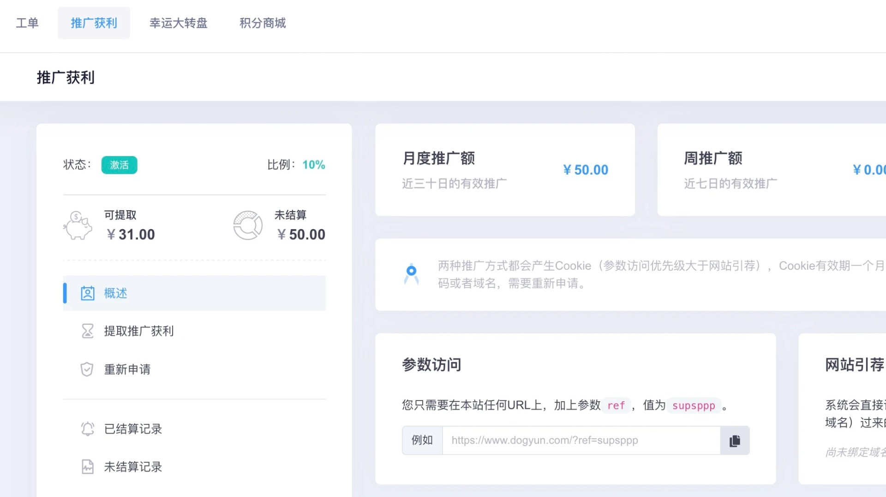
Task: Click the 月度推广额 heading
Action: 439,158
